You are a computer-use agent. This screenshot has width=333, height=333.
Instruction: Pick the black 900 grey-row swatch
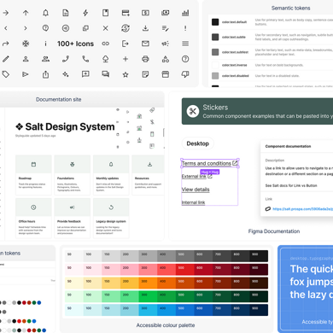point(259,256)
